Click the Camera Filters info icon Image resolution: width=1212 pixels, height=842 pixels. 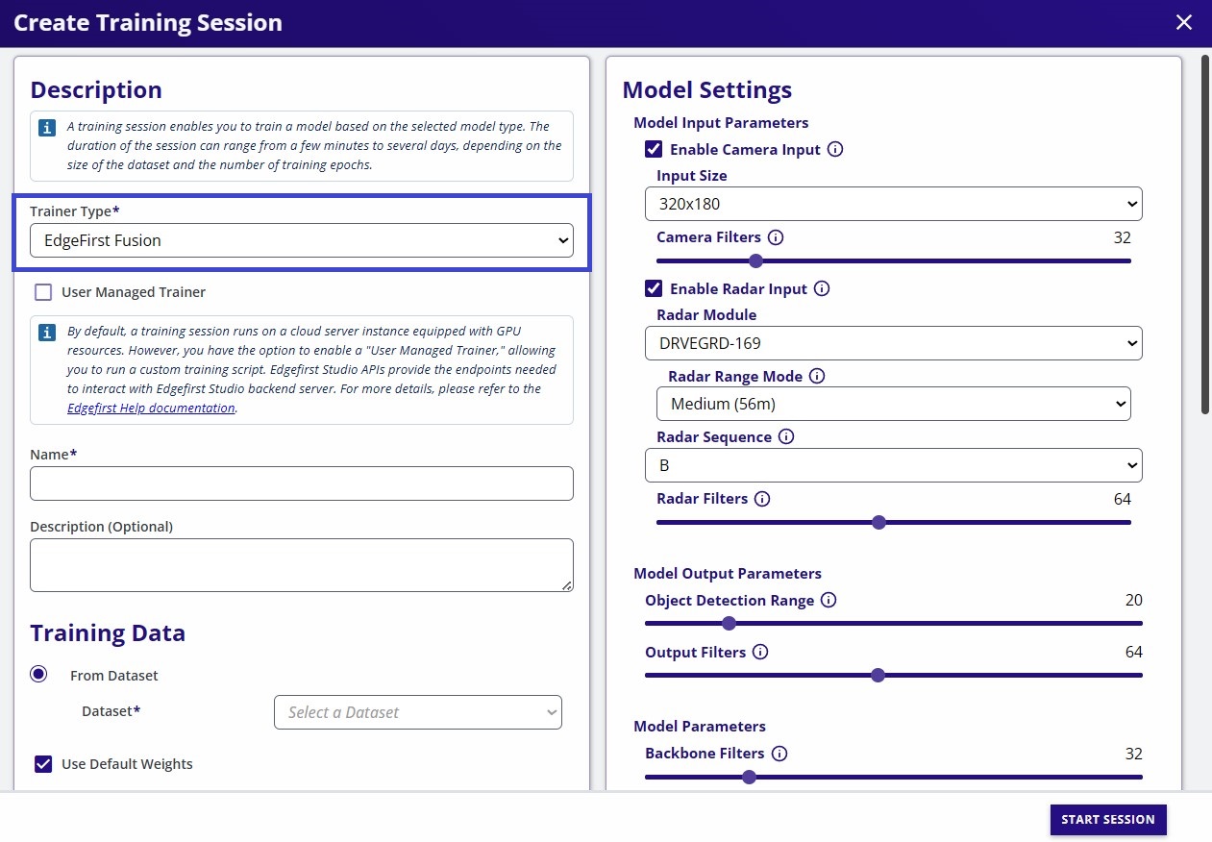click(776, 237)
